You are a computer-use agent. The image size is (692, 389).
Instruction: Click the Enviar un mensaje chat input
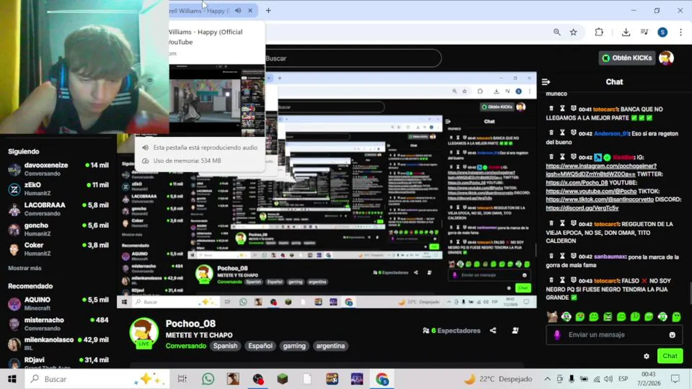[614, 335]
